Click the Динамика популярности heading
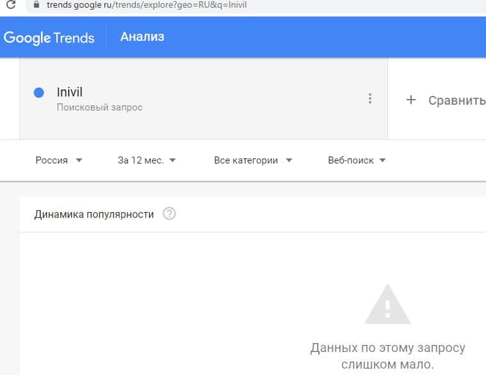Image resolution: width=486 pixels, height=375 pixels. [x=93, y=214]
